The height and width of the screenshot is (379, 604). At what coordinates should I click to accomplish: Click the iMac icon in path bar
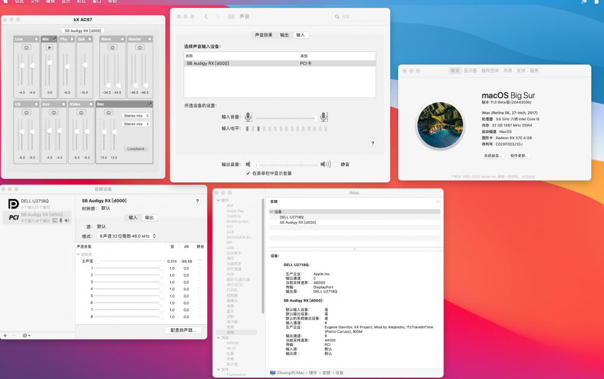tap(273, 373)
